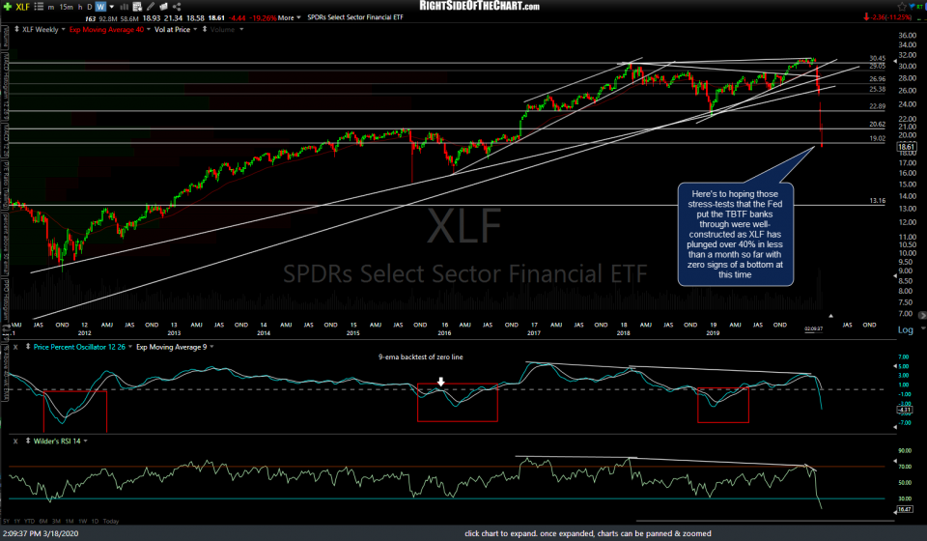Click the blue flag icon
Viewport: 927px width, 541px height.
coord(913,6)
